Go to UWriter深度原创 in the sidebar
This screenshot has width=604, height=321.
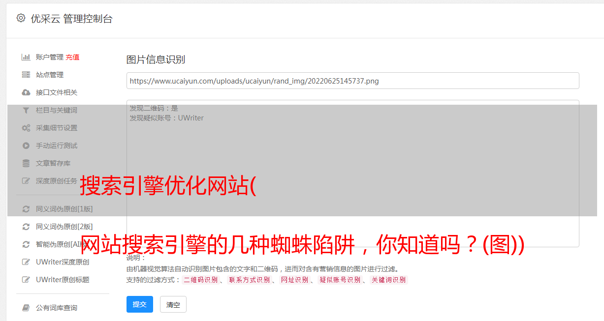click(x=63, y=262)
